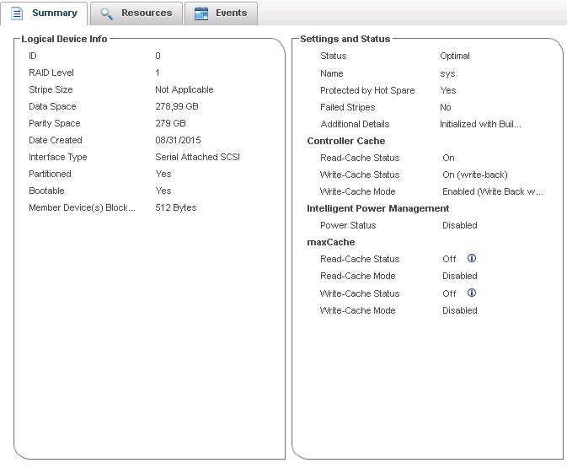The width and height of the screenshot is (567, 468).
Task: Click the Date Created value 08/31/2015
Action: click(178, 140)
